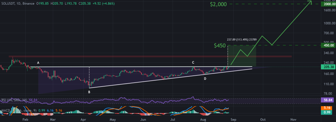Select the red horizontal resistance zone
The height and width of the screenshot is (122, 336).
tap(150, 56)
